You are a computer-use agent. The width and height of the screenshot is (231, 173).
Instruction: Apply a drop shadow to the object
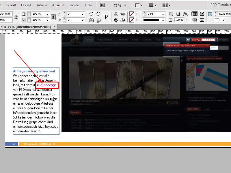point(178,14)
